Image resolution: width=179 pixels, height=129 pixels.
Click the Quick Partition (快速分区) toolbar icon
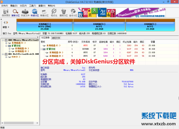point(35,12)
